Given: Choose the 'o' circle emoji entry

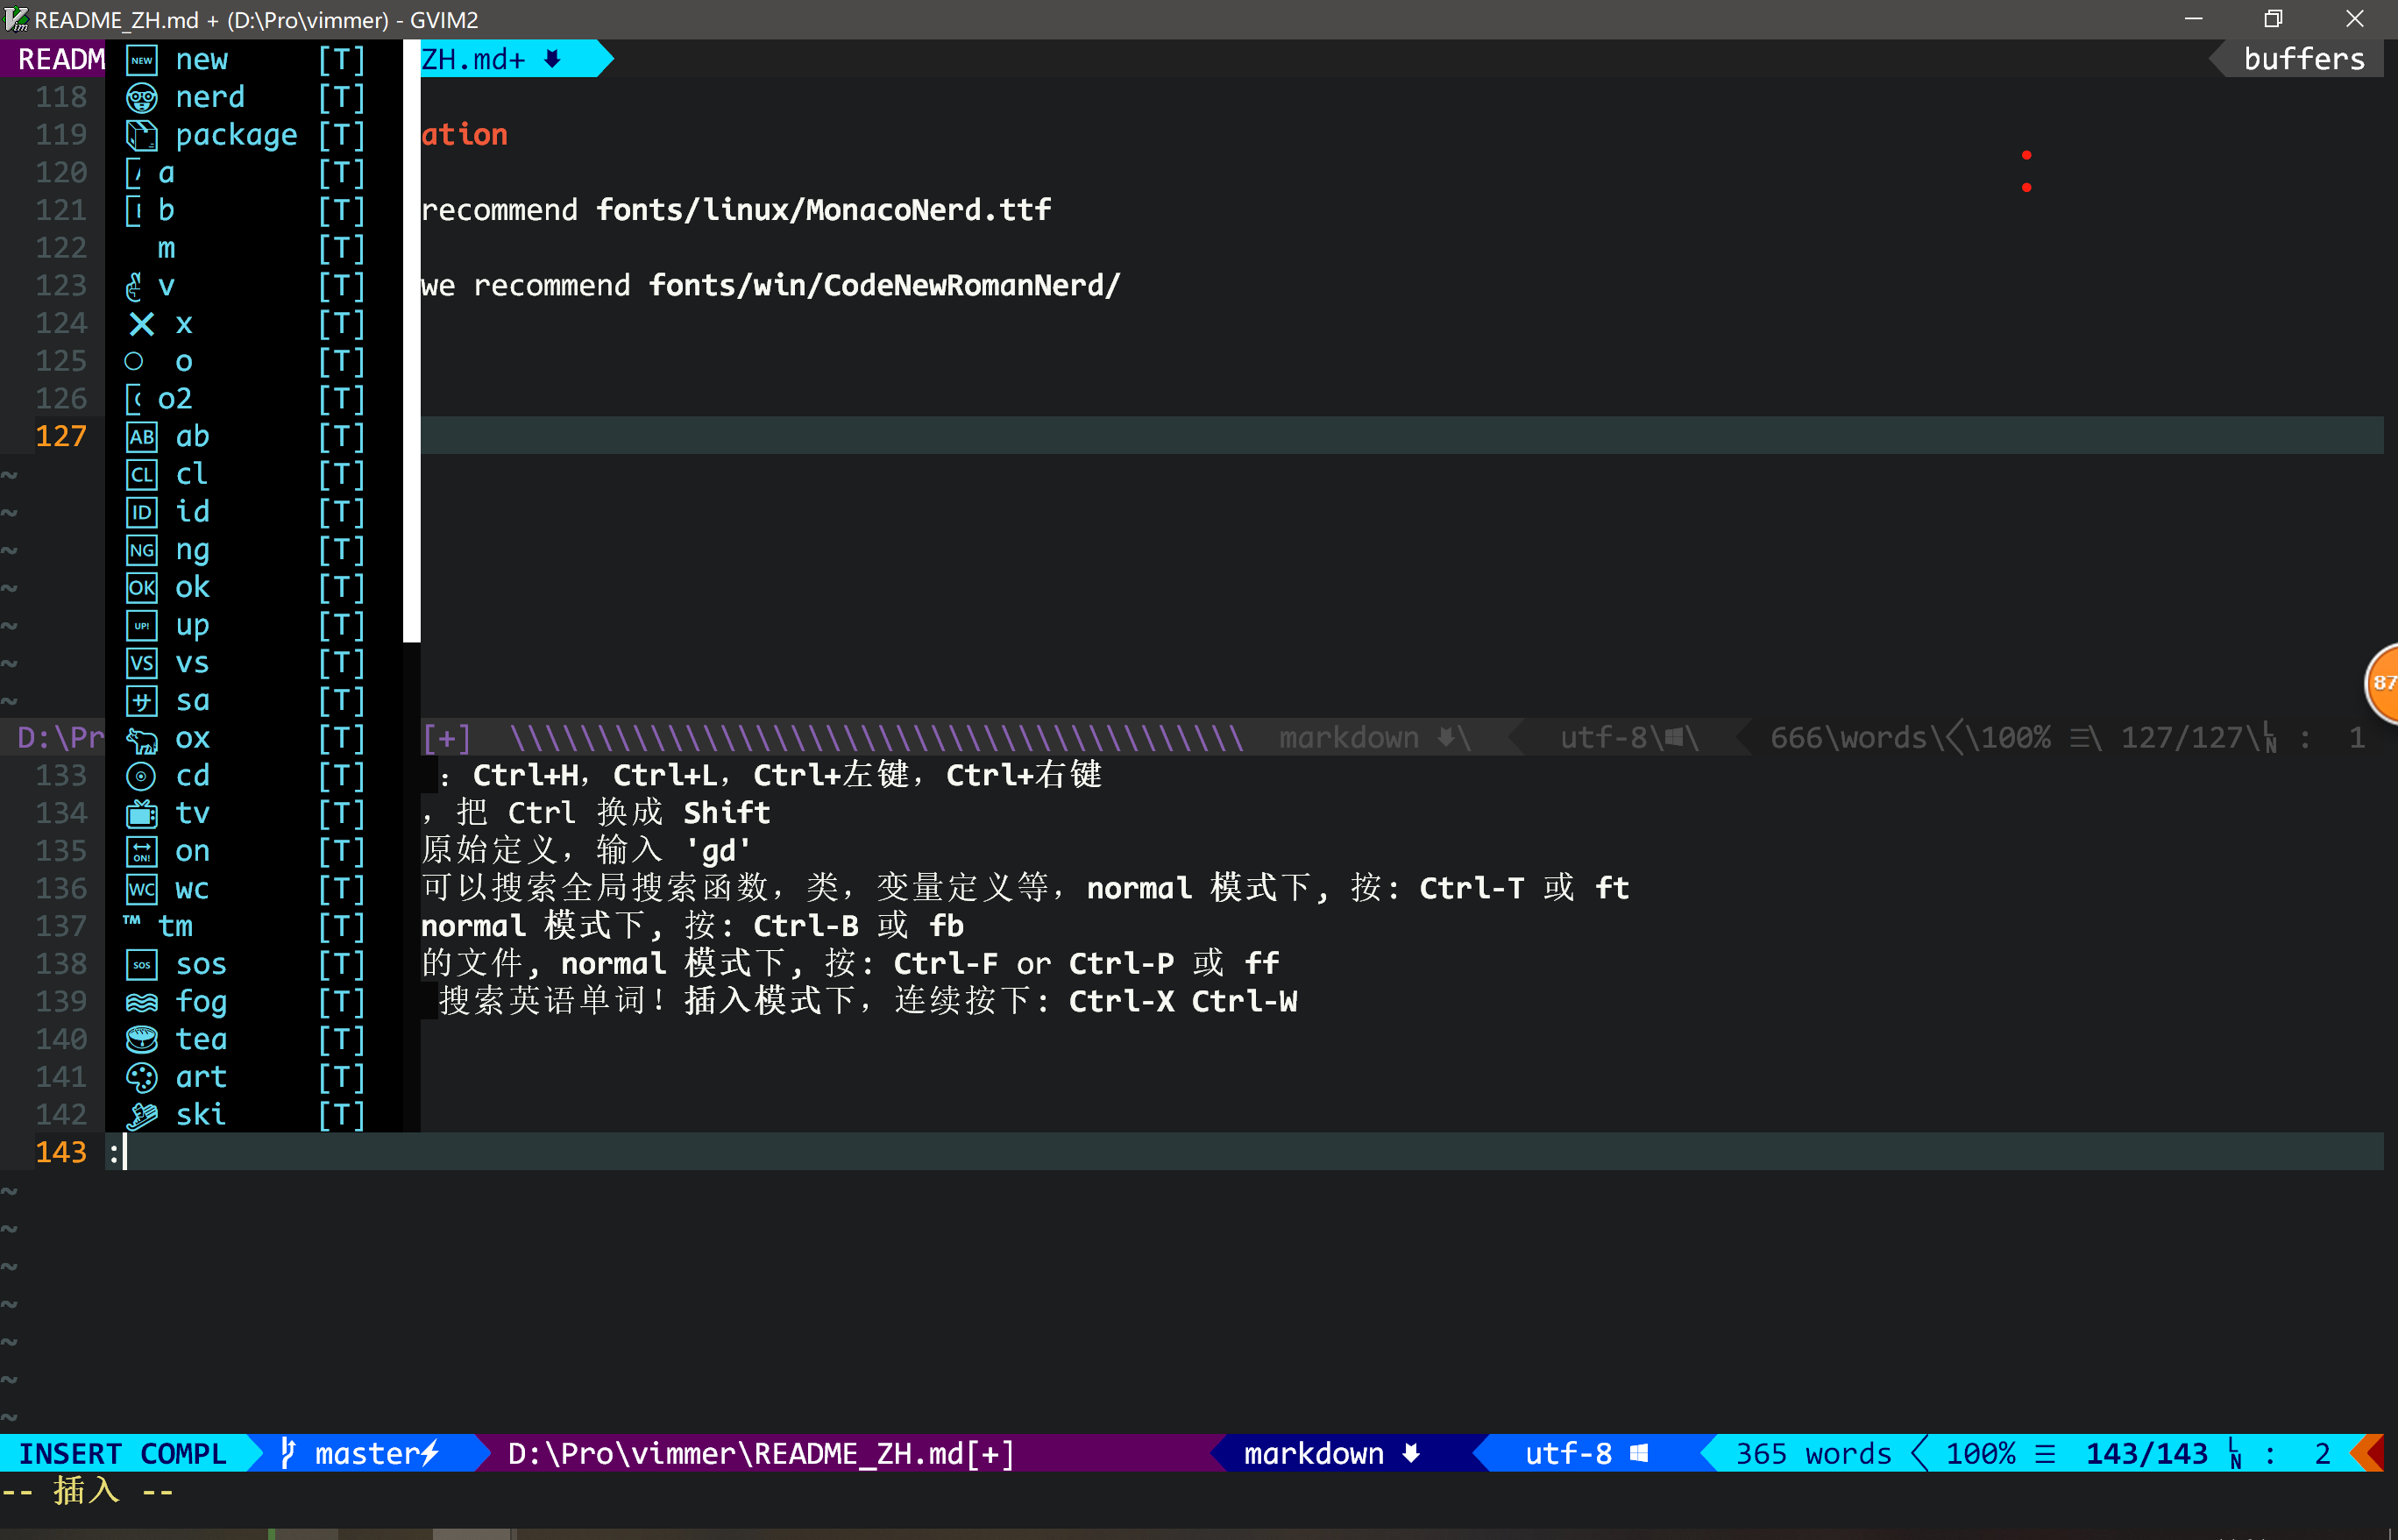Looking at the screenshot, I should pos(254,362).
